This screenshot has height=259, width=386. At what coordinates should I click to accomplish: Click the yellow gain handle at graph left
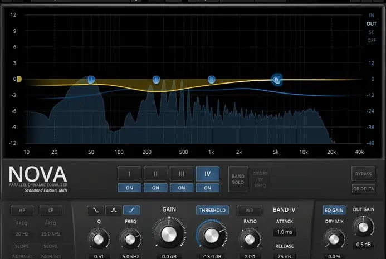point(19,80)
